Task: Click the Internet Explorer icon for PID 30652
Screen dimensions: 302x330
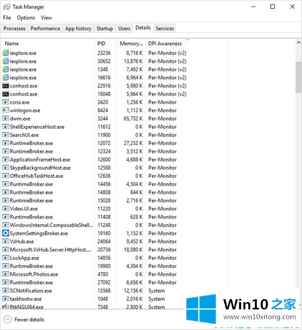Action: (6, 61)
